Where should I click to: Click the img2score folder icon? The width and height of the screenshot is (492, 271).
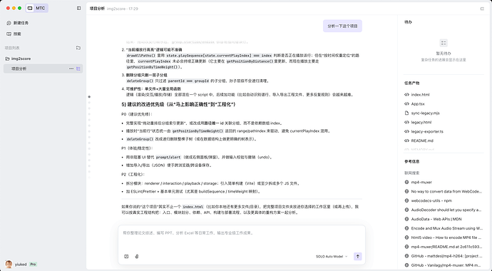click(x=7, y=58)
